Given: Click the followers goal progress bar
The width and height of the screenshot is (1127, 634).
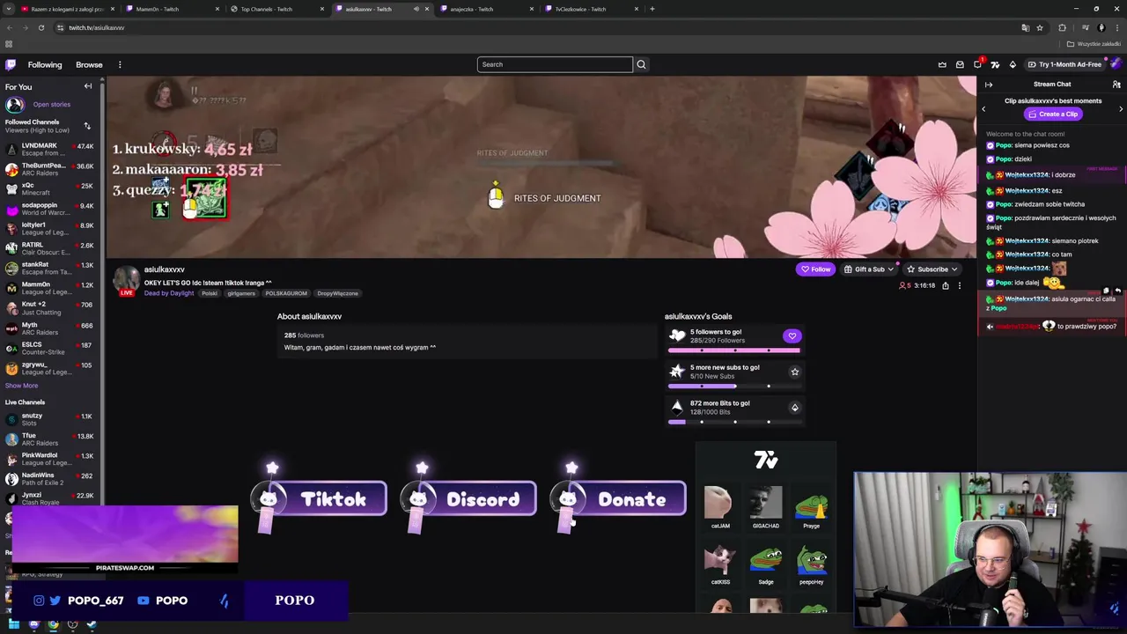Looking at the screenshot, I should pyautogui.click(x=734, y=350).
